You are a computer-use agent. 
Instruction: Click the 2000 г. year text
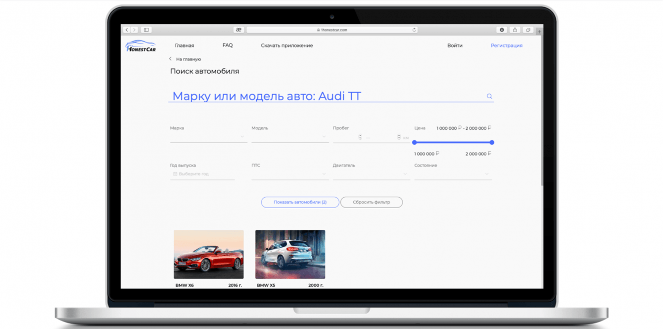(x=316, y=285)
